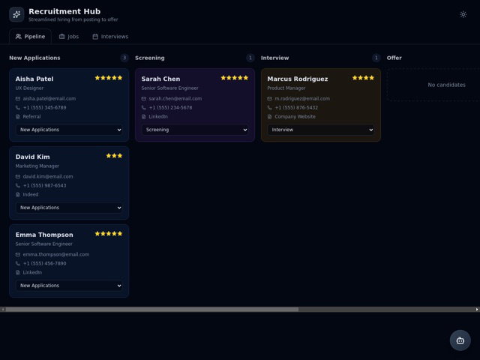Viewport: 480px width, 360px height.
Task: Click aisha.patel@email.com address
Action: 49,98
